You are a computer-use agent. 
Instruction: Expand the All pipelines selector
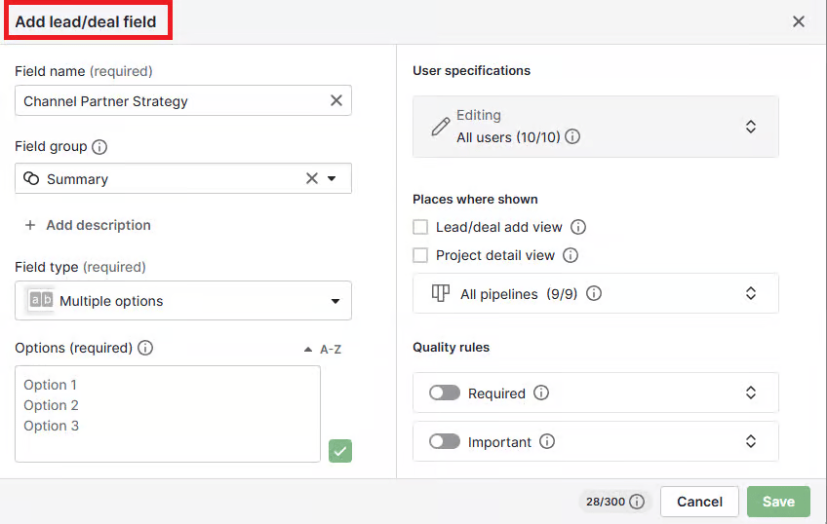751,293
